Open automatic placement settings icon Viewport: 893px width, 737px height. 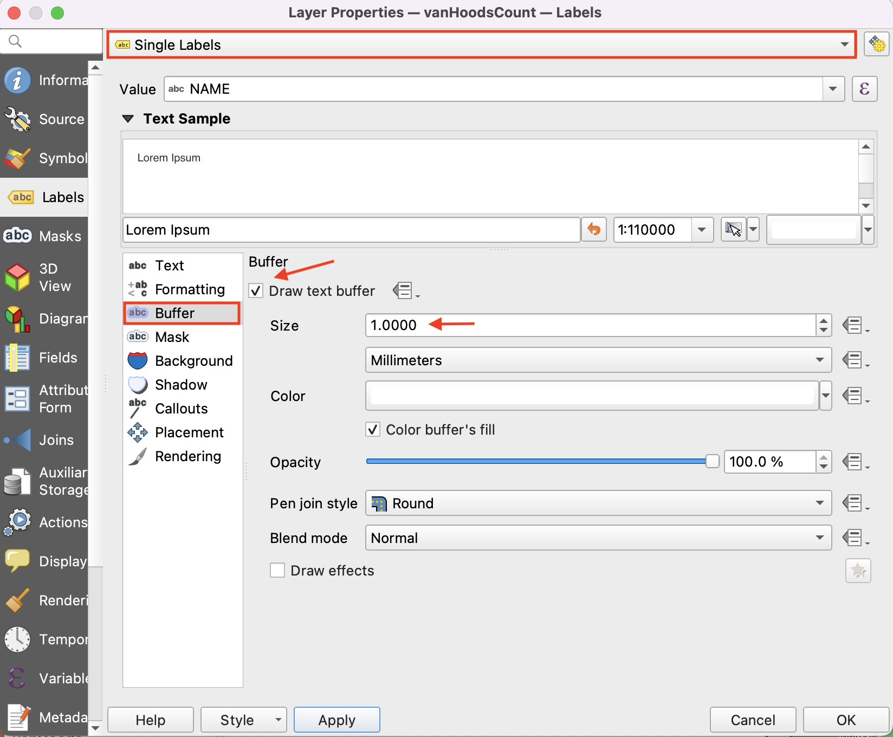click(877, 44)
